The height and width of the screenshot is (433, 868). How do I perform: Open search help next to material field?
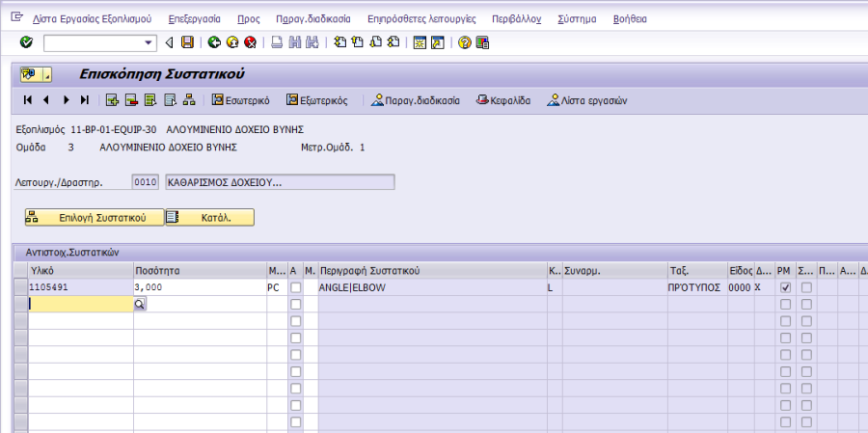139,304
